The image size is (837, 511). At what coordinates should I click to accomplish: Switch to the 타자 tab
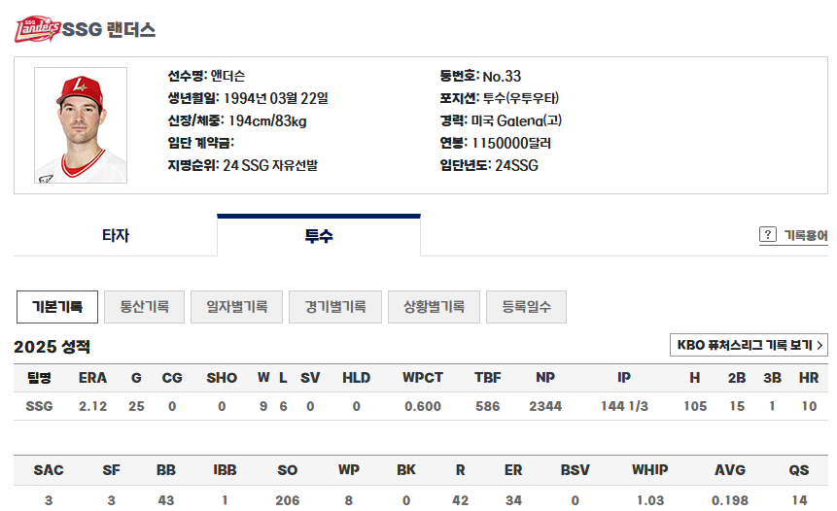tap(116, 235)
